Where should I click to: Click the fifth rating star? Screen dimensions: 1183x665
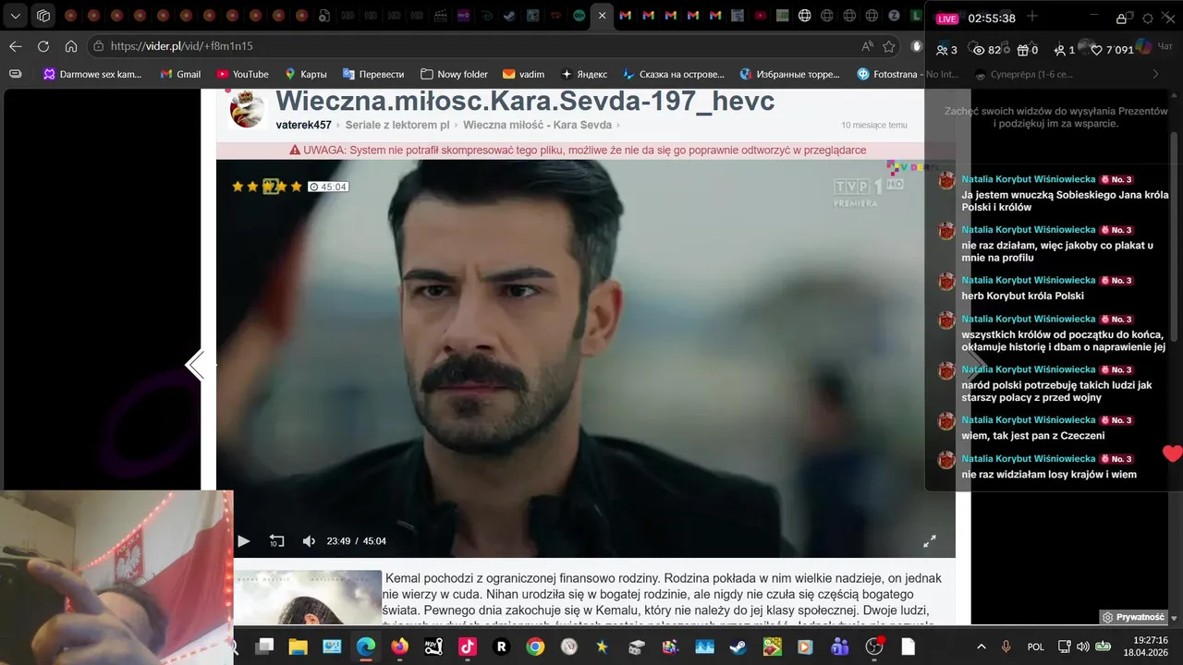[297, 187]
